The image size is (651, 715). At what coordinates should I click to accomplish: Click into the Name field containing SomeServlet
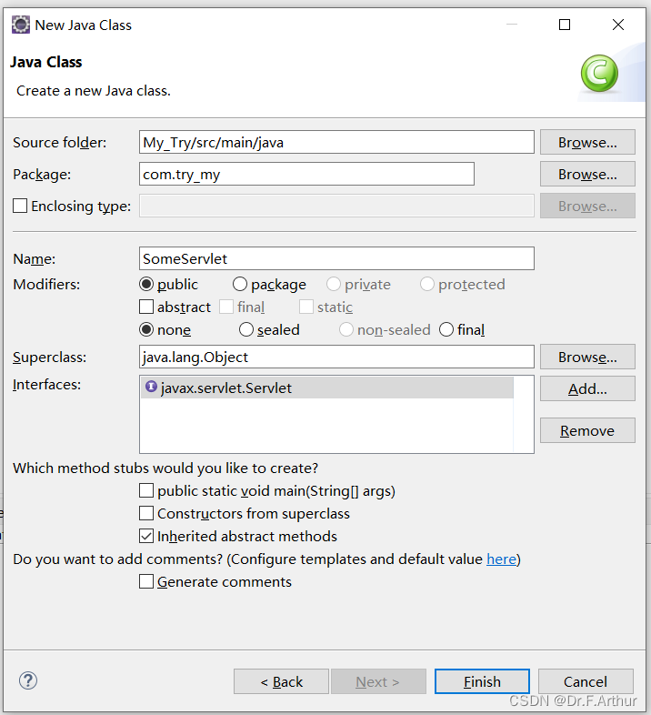click(x=336, y=258)
